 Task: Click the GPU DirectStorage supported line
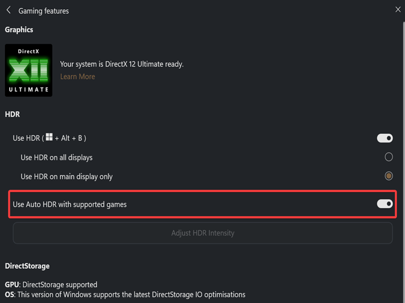pos(51,285)
